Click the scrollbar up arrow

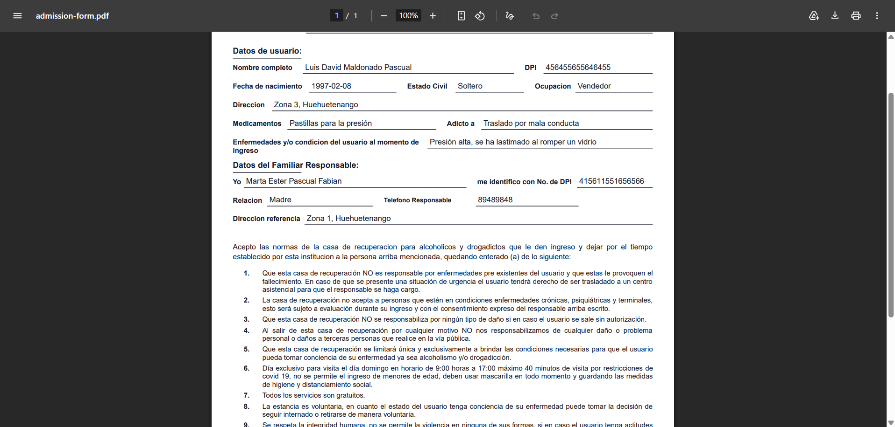(x=891, y=37)
